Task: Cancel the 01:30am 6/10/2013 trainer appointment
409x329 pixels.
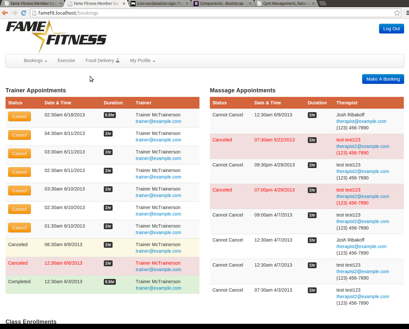Action: pos(20,228)
